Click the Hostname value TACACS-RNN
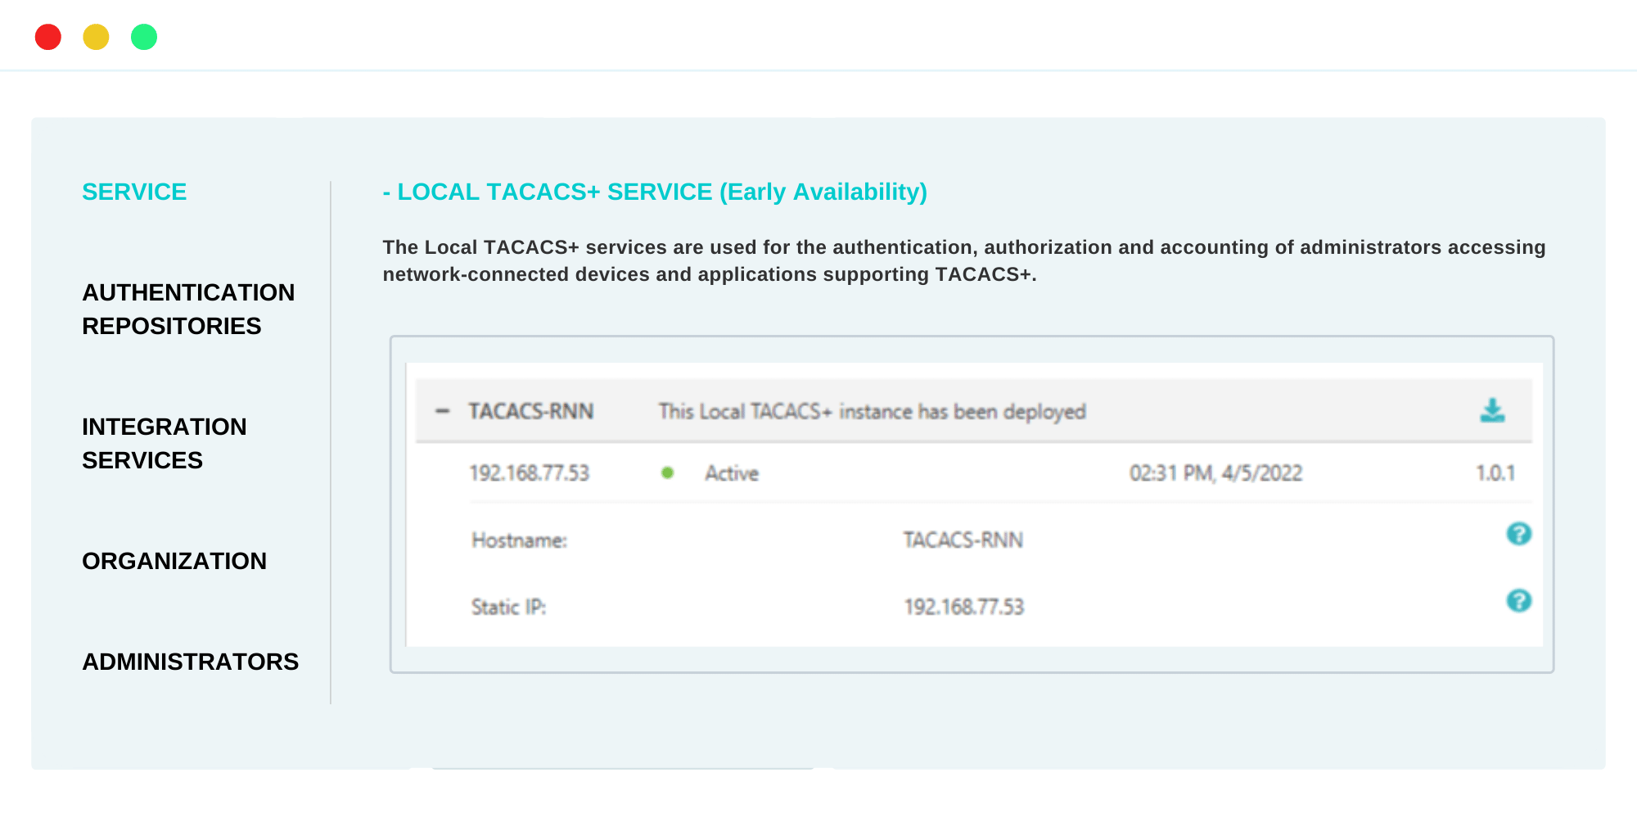Screen dimensions: 1637x818 point(963,540)
